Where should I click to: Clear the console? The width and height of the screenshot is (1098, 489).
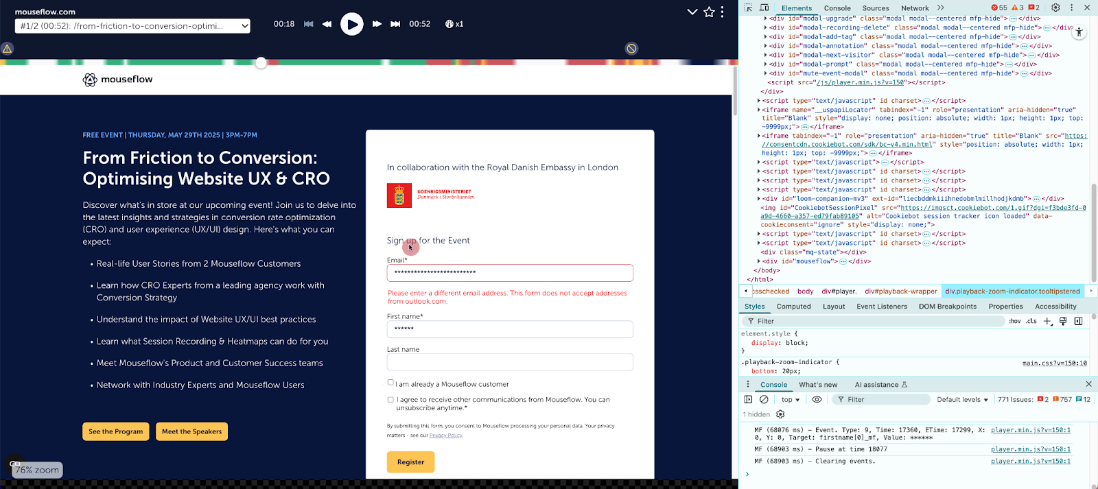(x=764, y=399)
